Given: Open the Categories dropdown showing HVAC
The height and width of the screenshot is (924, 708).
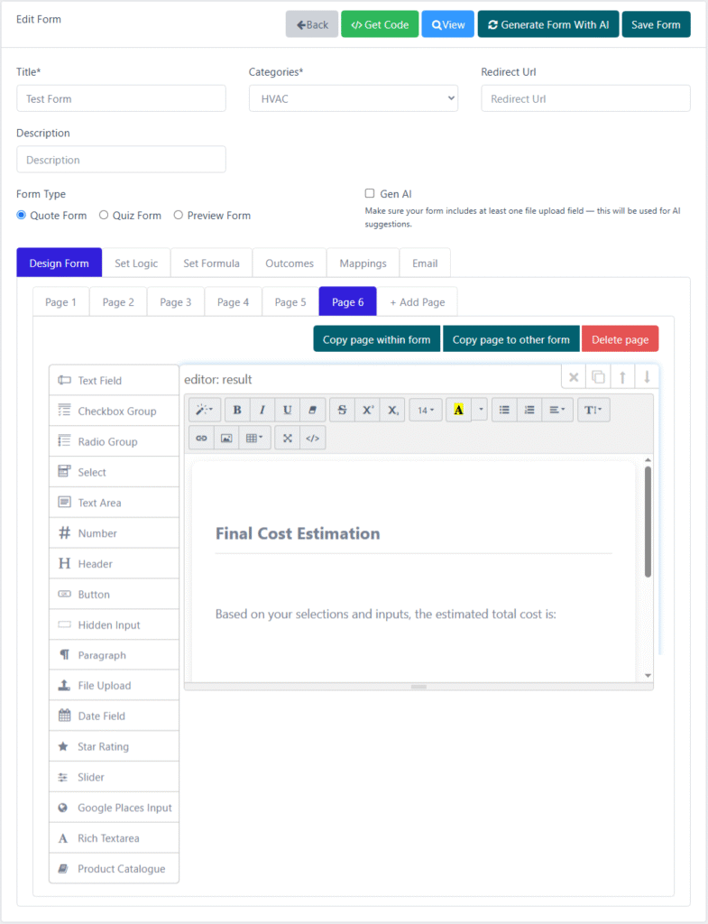Looking at the screenshot, I should pos(353,98).
